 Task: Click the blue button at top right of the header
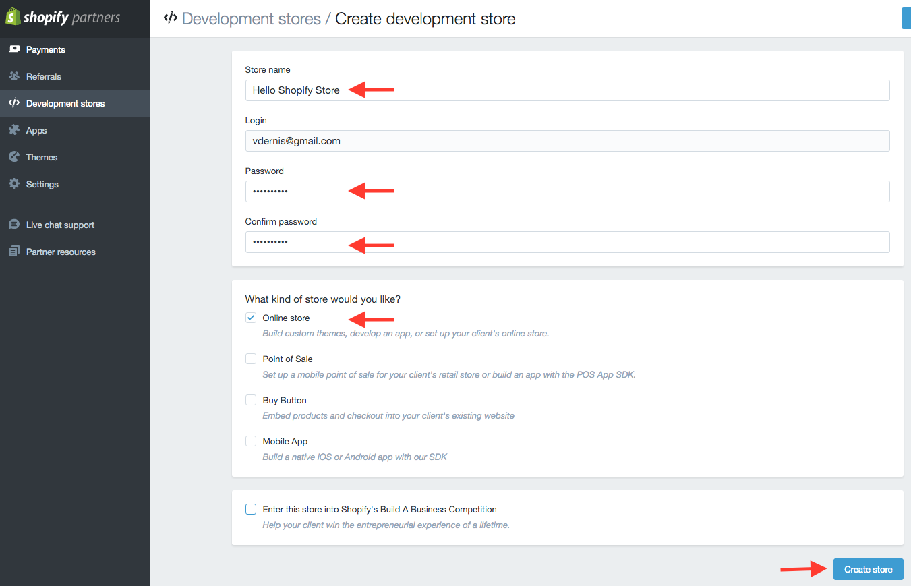906,18
